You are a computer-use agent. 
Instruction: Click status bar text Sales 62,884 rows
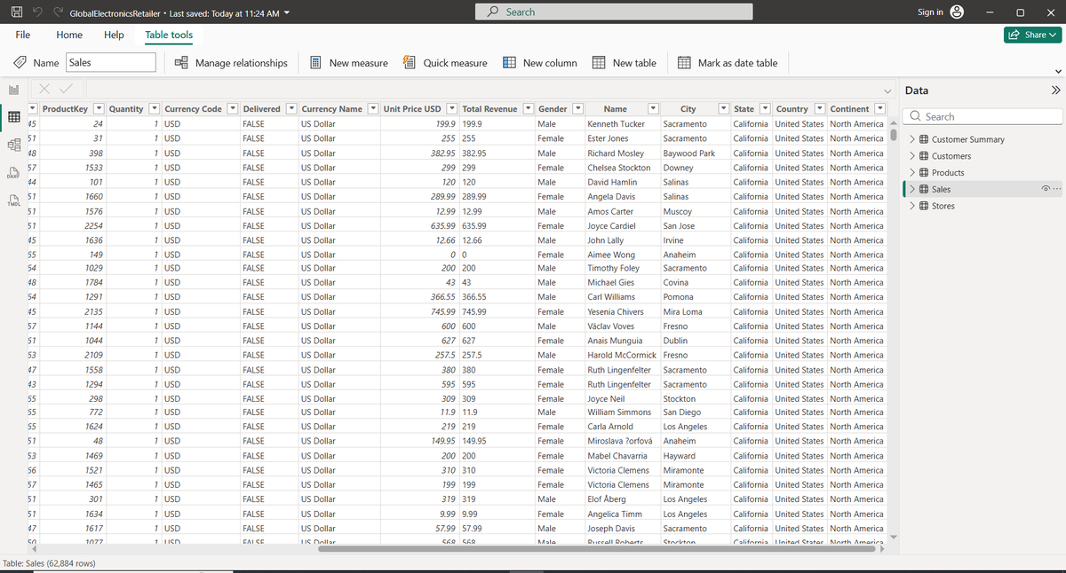49,563
